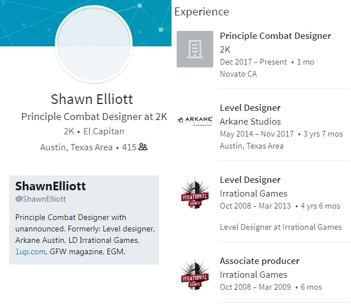Screen dimensions: 351x304
Task: Click the Oct 2008 – Mar 2013 date range
Action: [255, 206]
